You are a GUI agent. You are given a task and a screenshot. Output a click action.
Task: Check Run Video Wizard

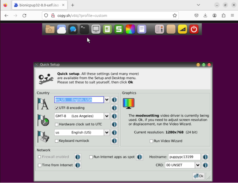point(151,141)
